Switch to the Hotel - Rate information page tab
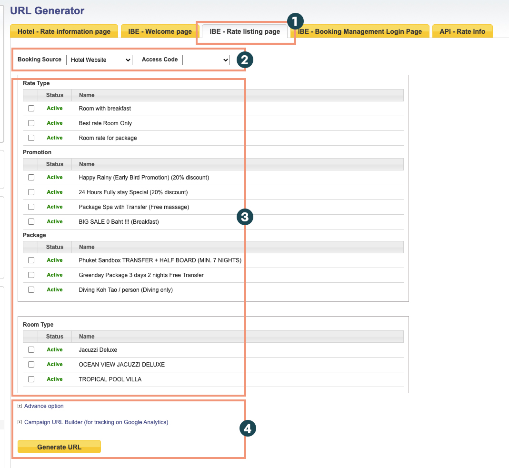Image resolution: width=509 pixels, height=468 pixels. pyautogui.click(x=64, y=31)
